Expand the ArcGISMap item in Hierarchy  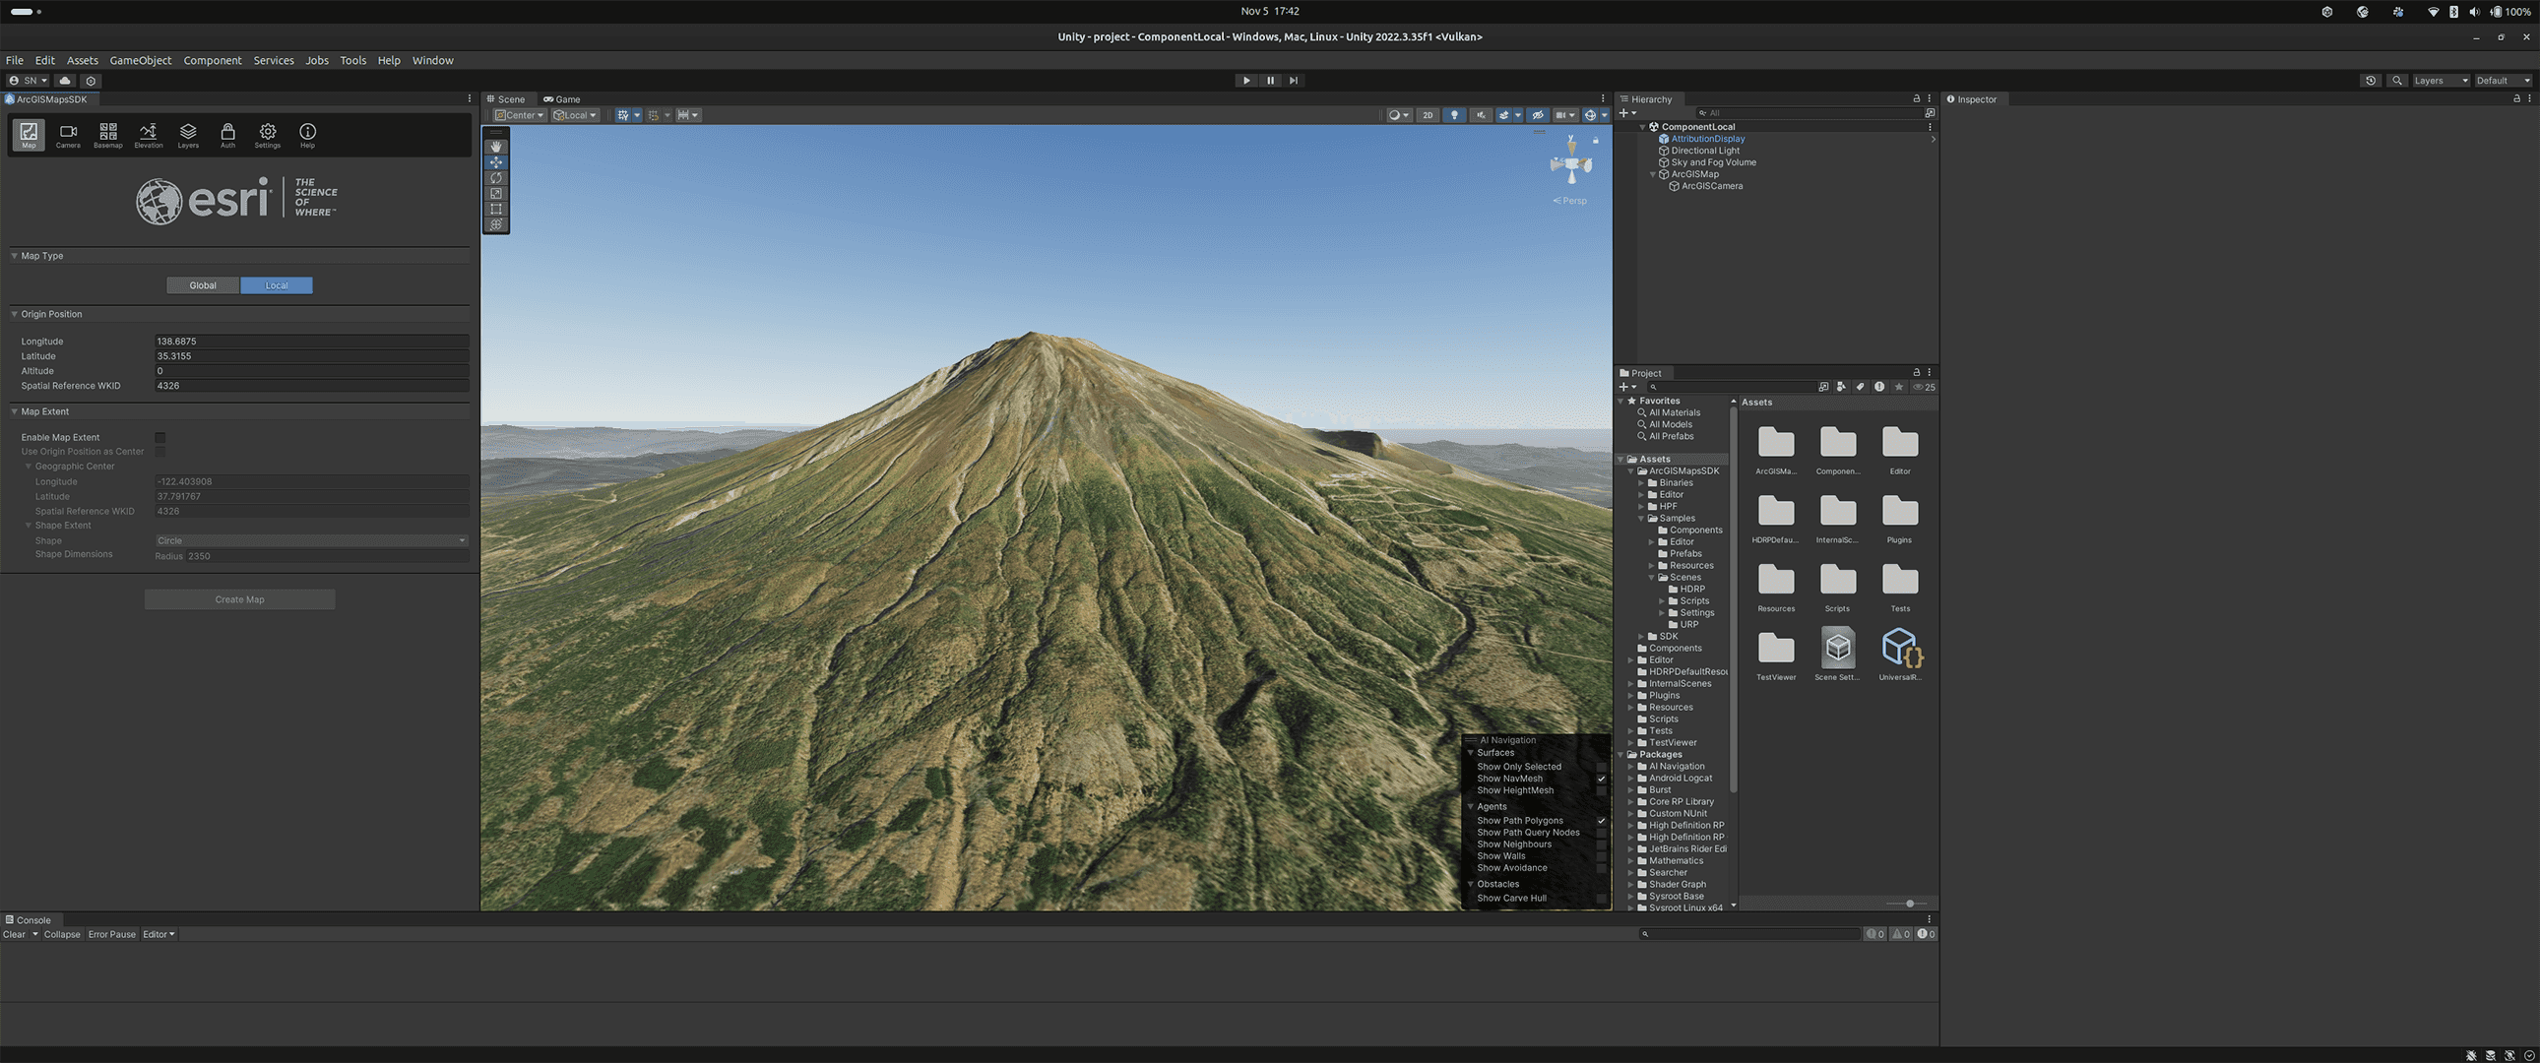(x=1653, y=174)
